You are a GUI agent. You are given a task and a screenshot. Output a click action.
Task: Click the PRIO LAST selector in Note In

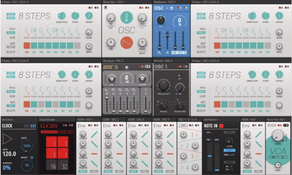click(x=229, y=155)
